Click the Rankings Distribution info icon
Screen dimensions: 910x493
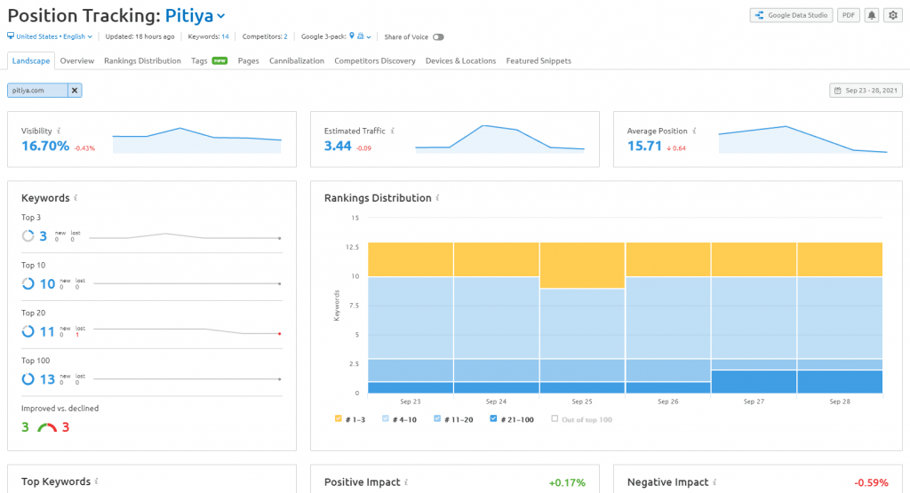pyautogui.click(x=437, y=198)
